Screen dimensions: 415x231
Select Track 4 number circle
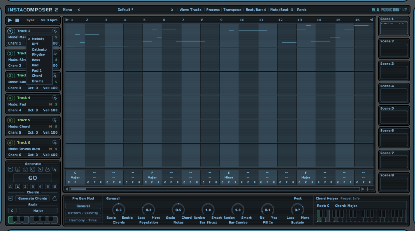pos(10,98)
